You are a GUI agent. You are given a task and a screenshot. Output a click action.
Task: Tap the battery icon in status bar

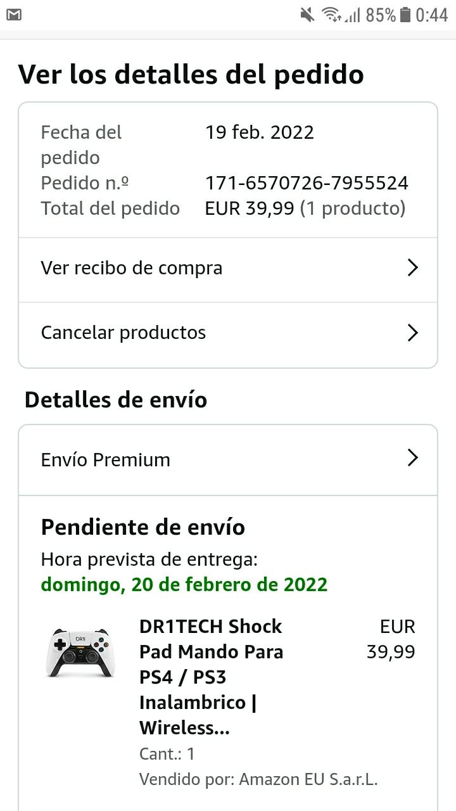pyautogui.click(x=405, y=15)
